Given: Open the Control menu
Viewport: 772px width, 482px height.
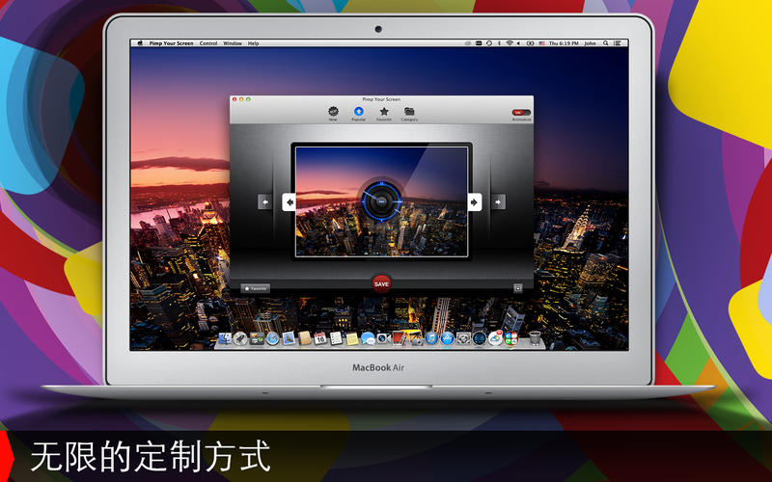Looking at the screenshot, I should pos(208,43).
